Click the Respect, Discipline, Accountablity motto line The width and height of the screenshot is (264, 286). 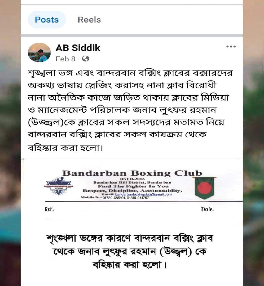point(132,191)
